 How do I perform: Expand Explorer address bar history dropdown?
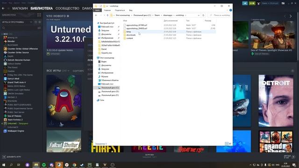[199, 15]
